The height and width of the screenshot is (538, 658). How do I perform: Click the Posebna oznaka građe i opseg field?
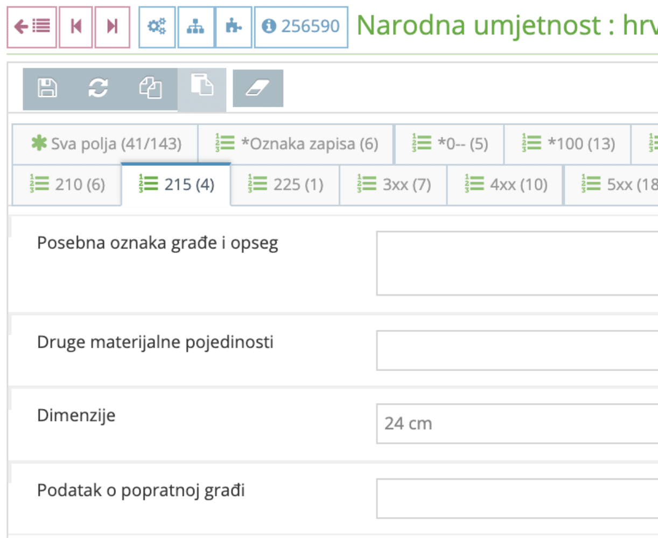coord(512,262)
